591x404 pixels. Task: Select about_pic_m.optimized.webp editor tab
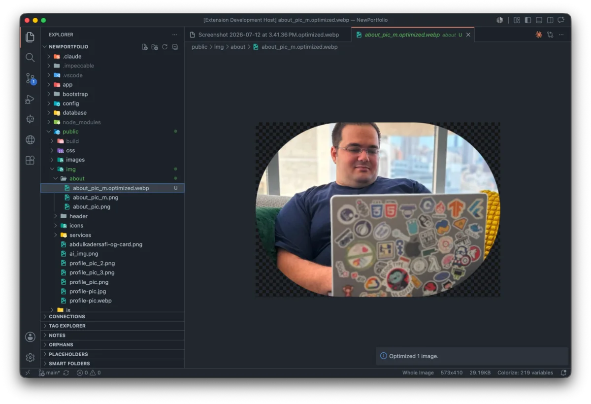click(413, 34)
